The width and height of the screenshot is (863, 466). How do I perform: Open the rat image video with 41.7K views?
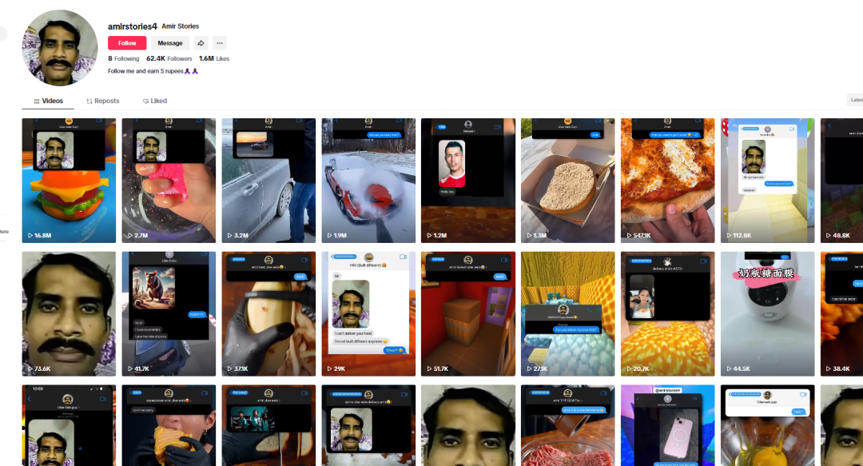[169, 314]
